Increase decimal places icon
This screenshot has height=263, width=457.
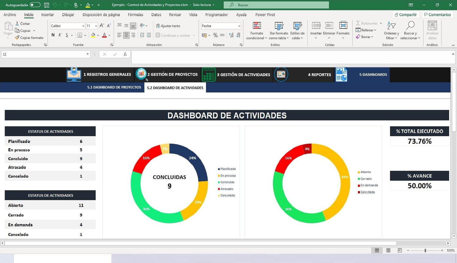pyautogui.click(x=231, y=35)
